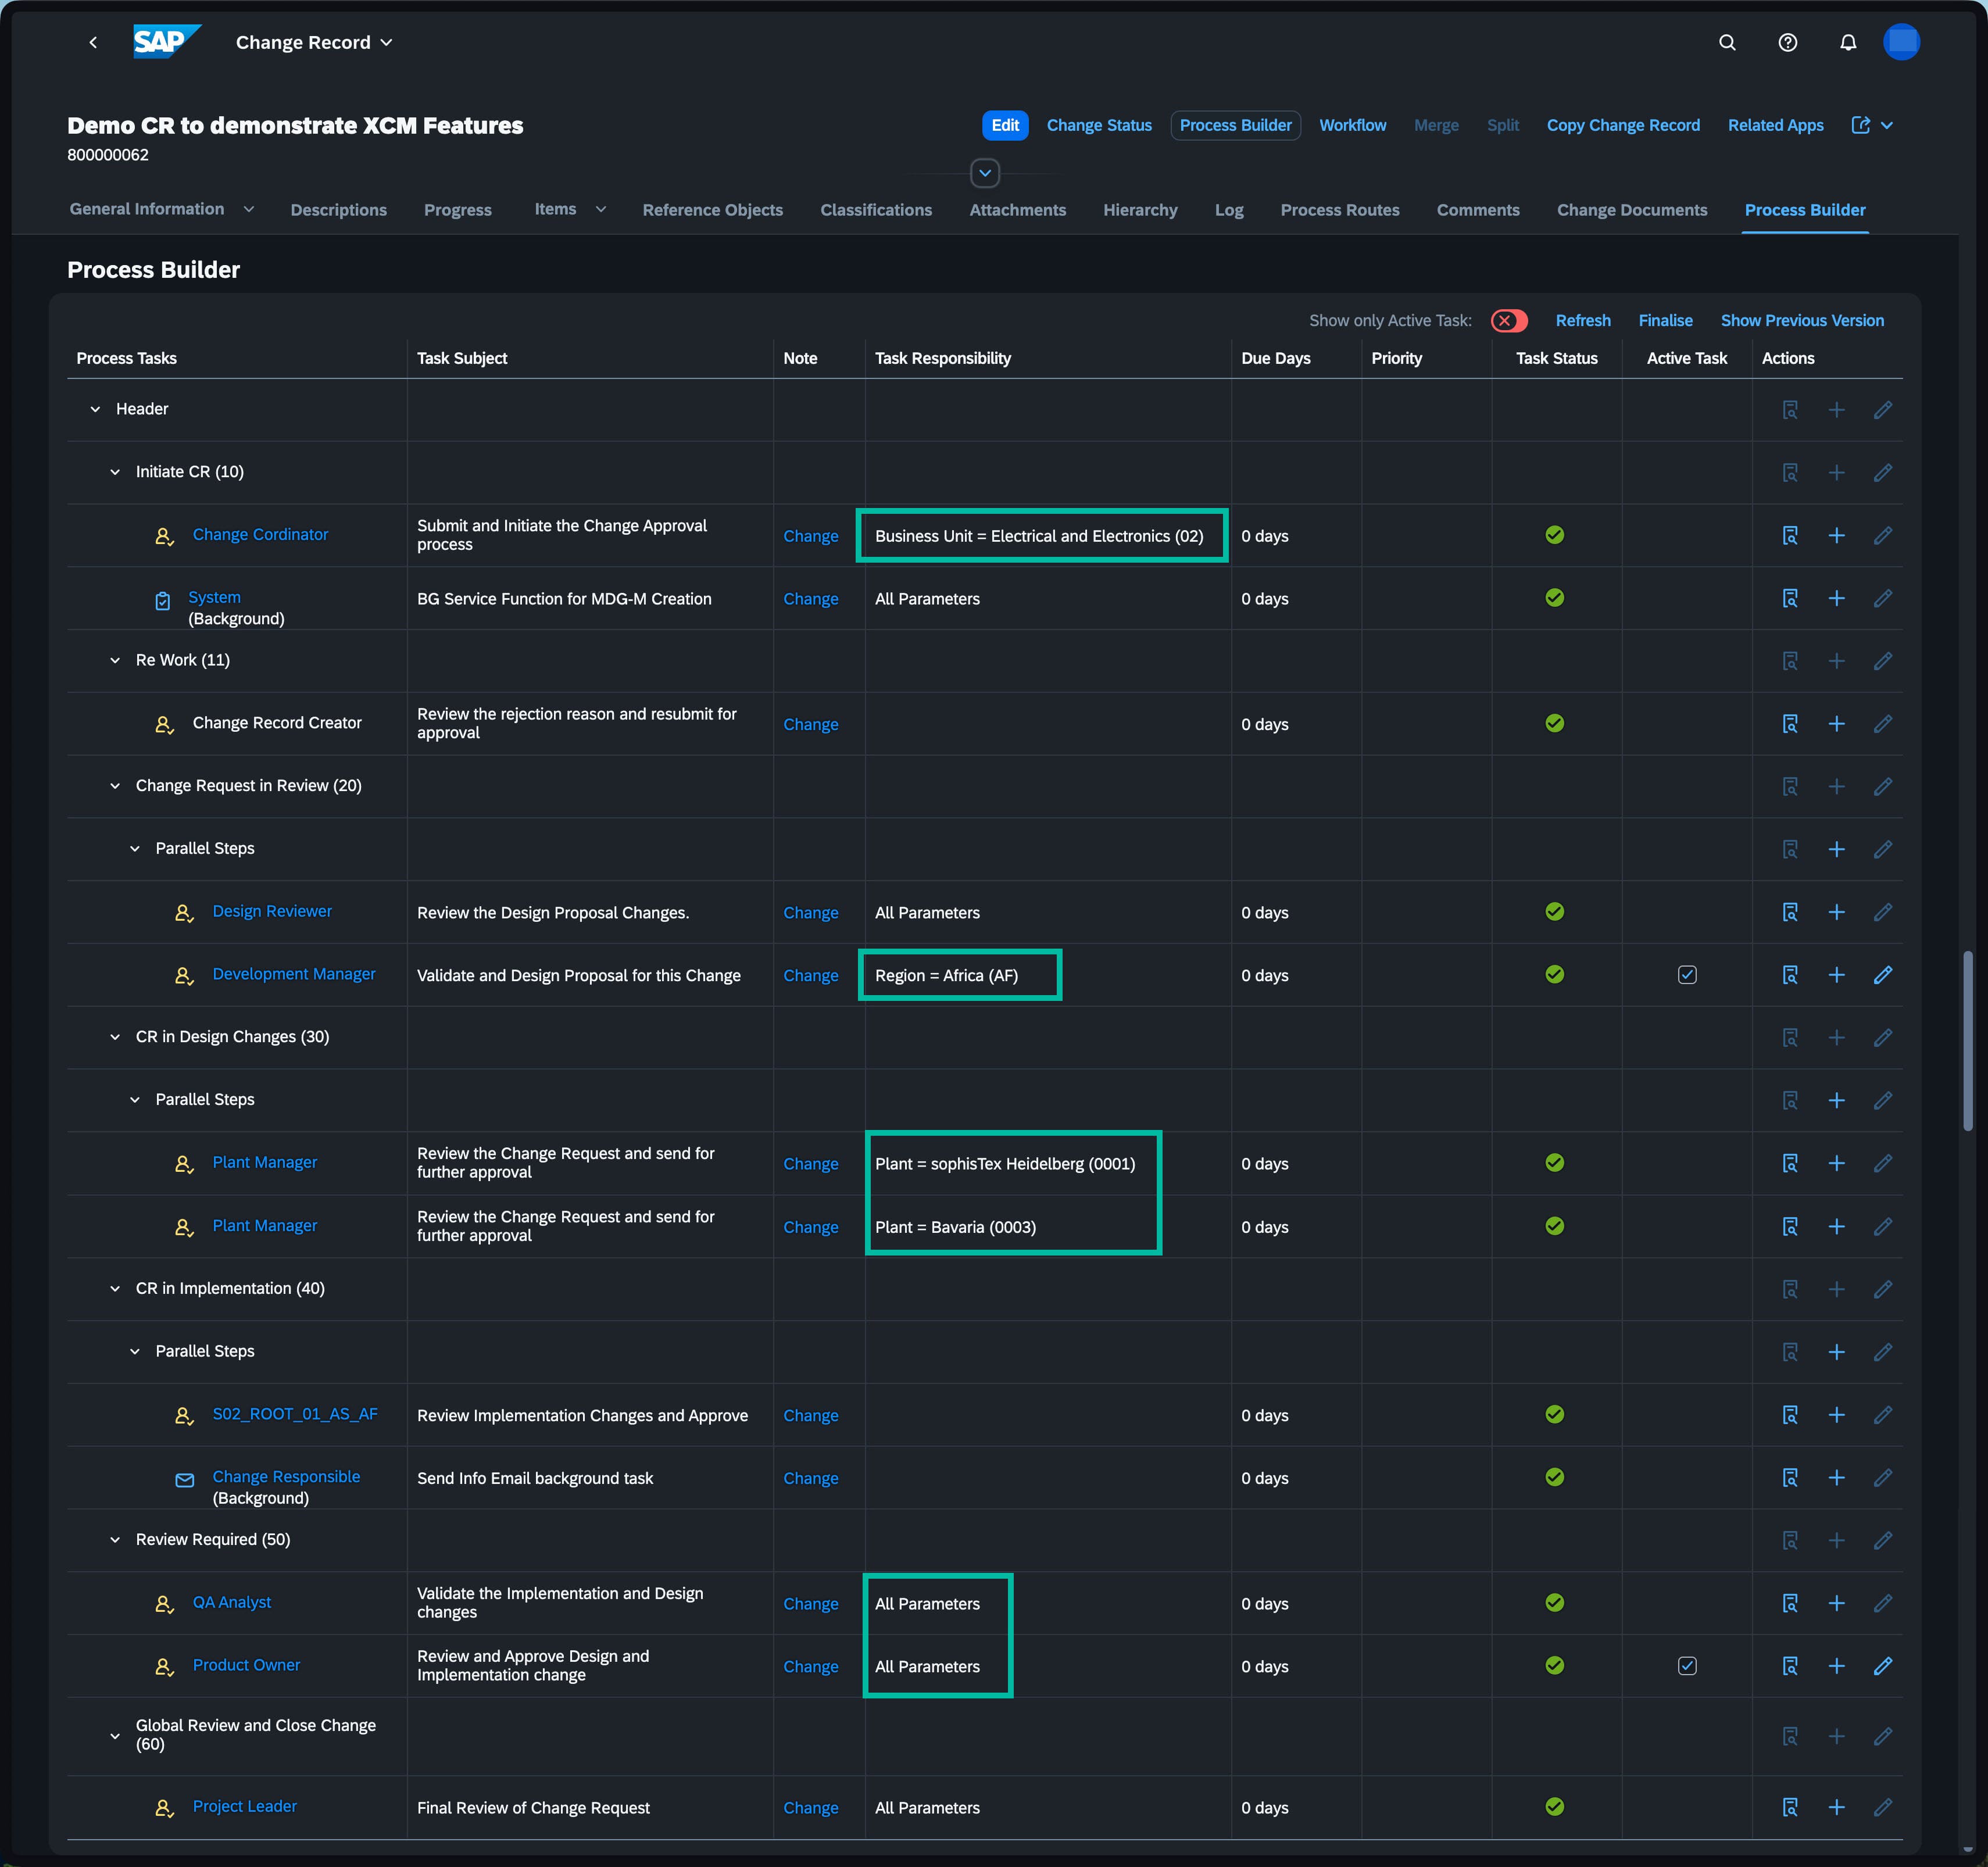The width and height of the screenshot is (1988, 1867).
Task: Collapse CR in Design Changes (30) node
Action: pos(115,1037)
